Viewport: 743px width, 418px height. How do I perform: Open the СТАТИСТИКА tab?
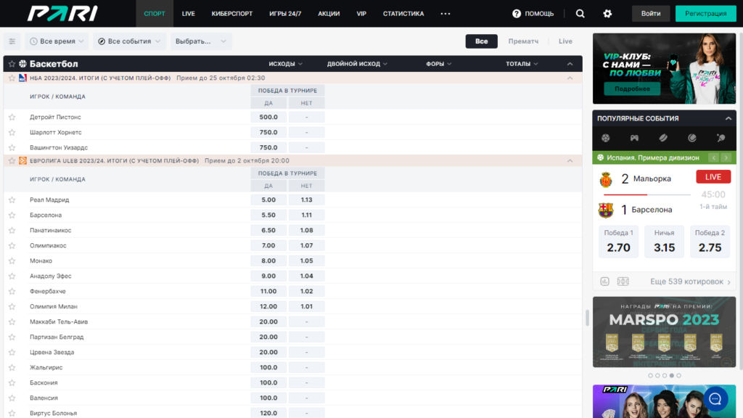coord(403,14)
